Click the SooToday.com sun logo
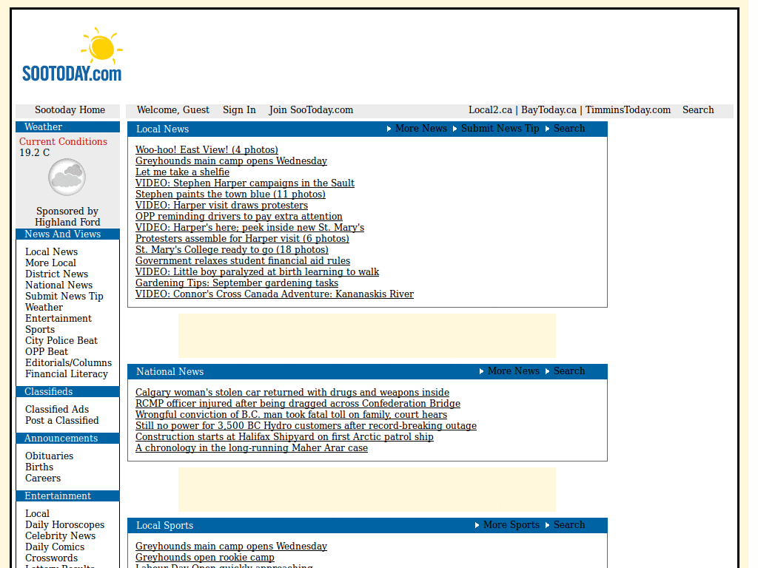This screenshot has width=758, height=568. click(72, 55)
